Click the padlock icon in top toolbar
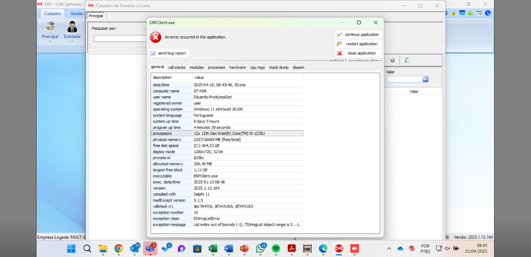This screenshot has height=257, width=531. (x=454, y=13)
